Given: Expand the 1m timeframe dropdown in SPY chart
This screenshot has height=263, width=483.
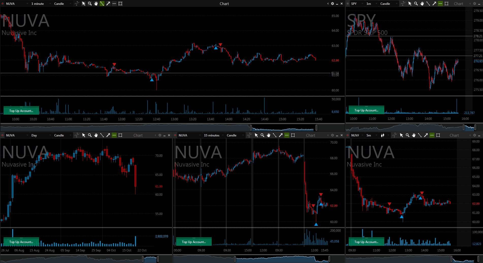Looking at the screenshot, I should click(371, 4).
